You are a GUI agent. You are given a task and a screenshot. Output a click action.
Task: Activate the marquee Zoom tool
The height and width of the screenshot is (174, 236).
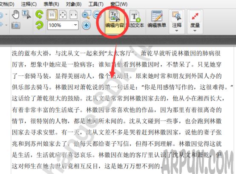click(x=86, y=14)
